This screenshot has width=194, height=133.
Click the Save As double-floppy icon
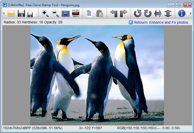(x=30, y=14)
